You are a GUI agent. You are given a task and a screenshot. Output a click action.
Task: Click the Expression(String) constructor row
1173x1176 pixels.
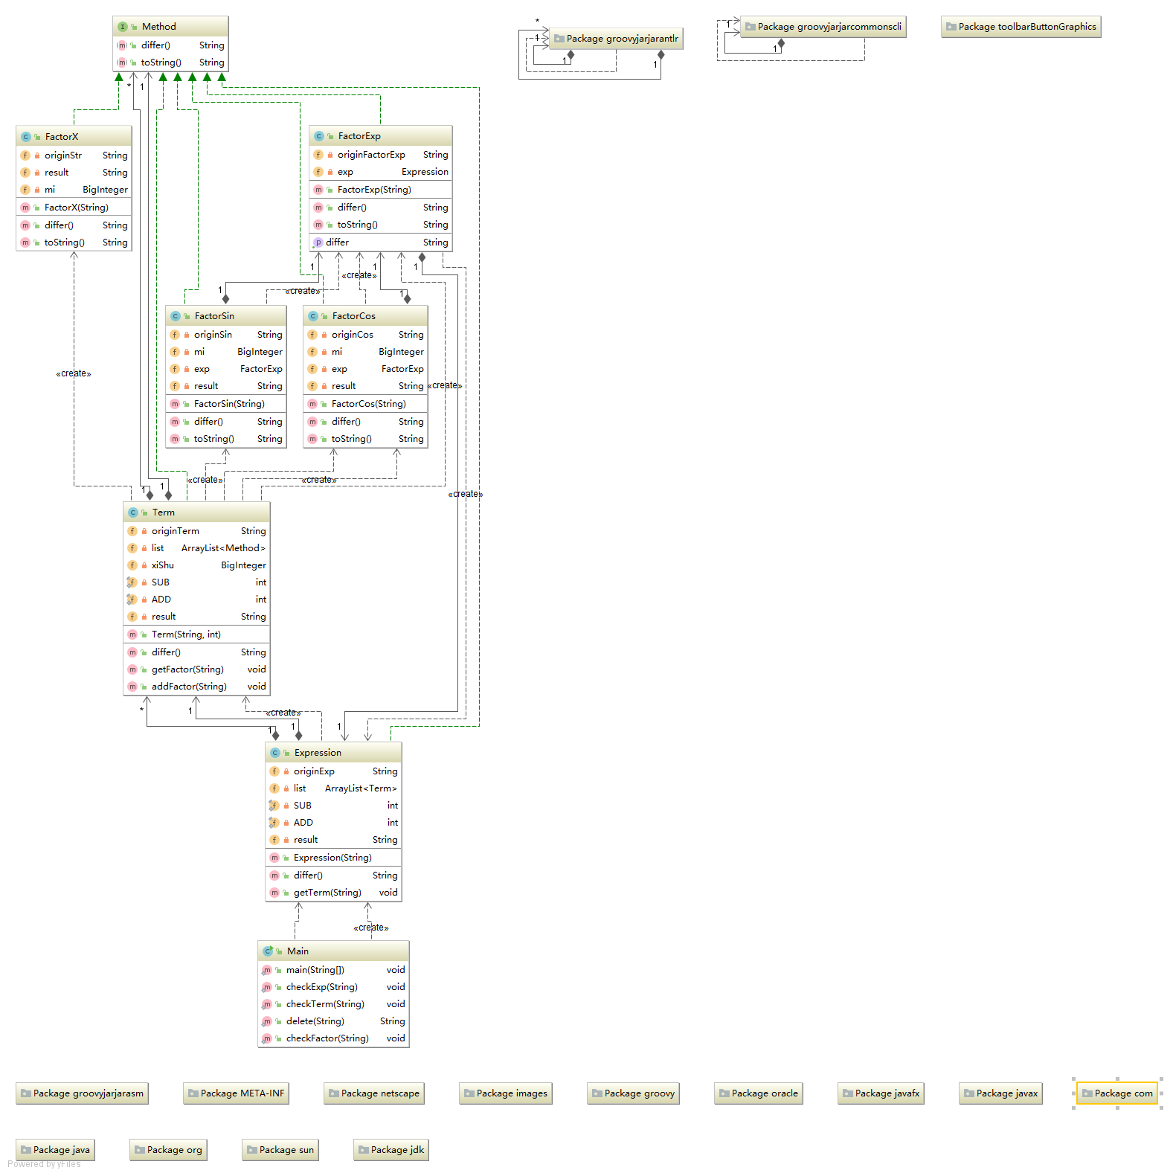pyautogui.click(x=333, y=858)
